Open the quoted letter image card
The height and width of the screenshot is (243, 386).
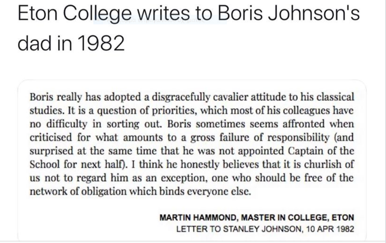point(192,160)
